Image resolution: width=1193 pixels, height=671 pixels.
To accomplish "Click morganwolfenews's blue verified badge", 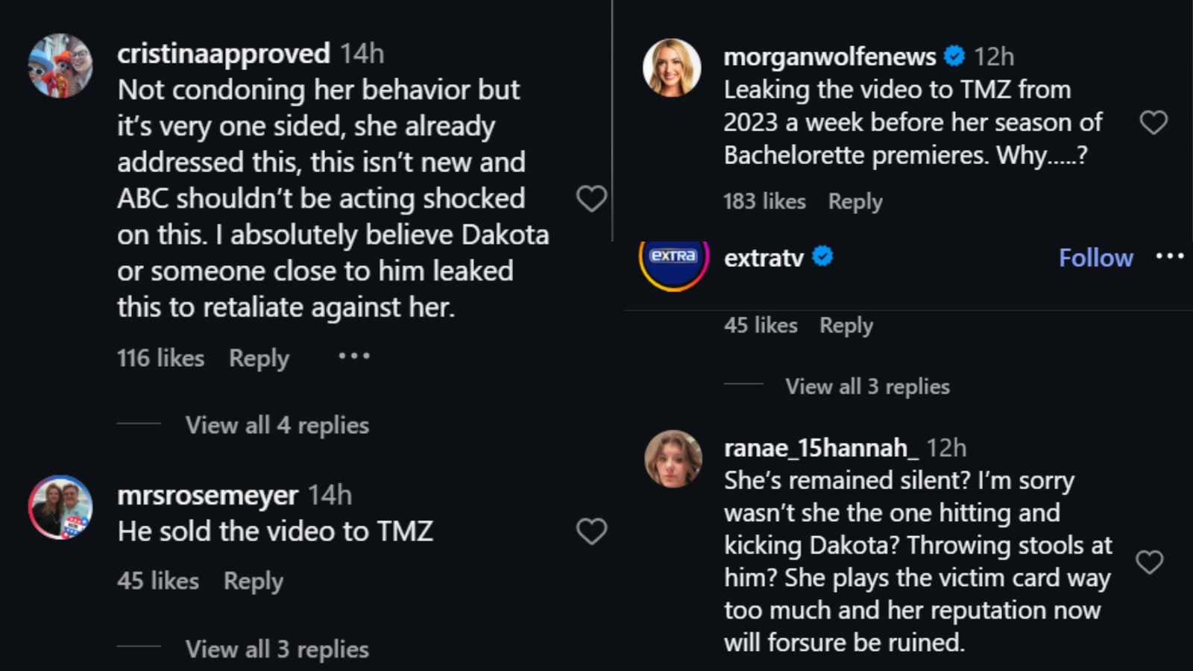I will point(954,56).
